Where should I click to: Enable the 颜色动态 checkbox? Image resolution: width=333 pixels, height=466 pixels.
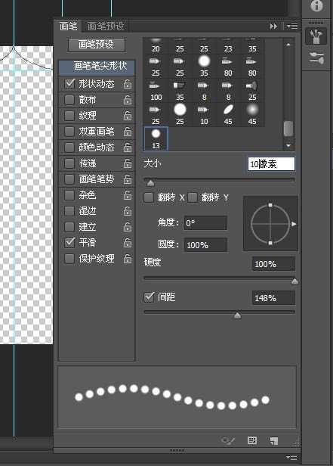pos(69,147)
